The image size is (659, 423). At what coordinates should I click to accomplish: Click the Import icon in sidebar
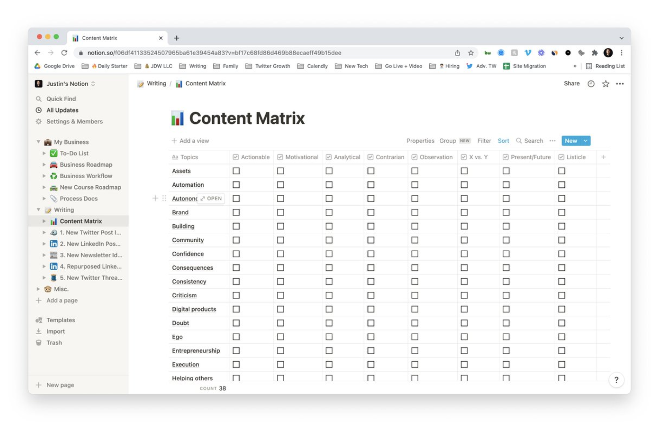[38, 331]
